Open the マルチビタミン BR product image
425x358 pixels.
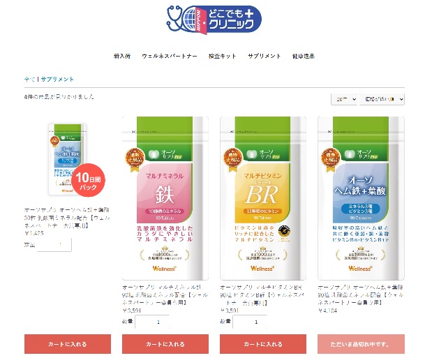263,198
